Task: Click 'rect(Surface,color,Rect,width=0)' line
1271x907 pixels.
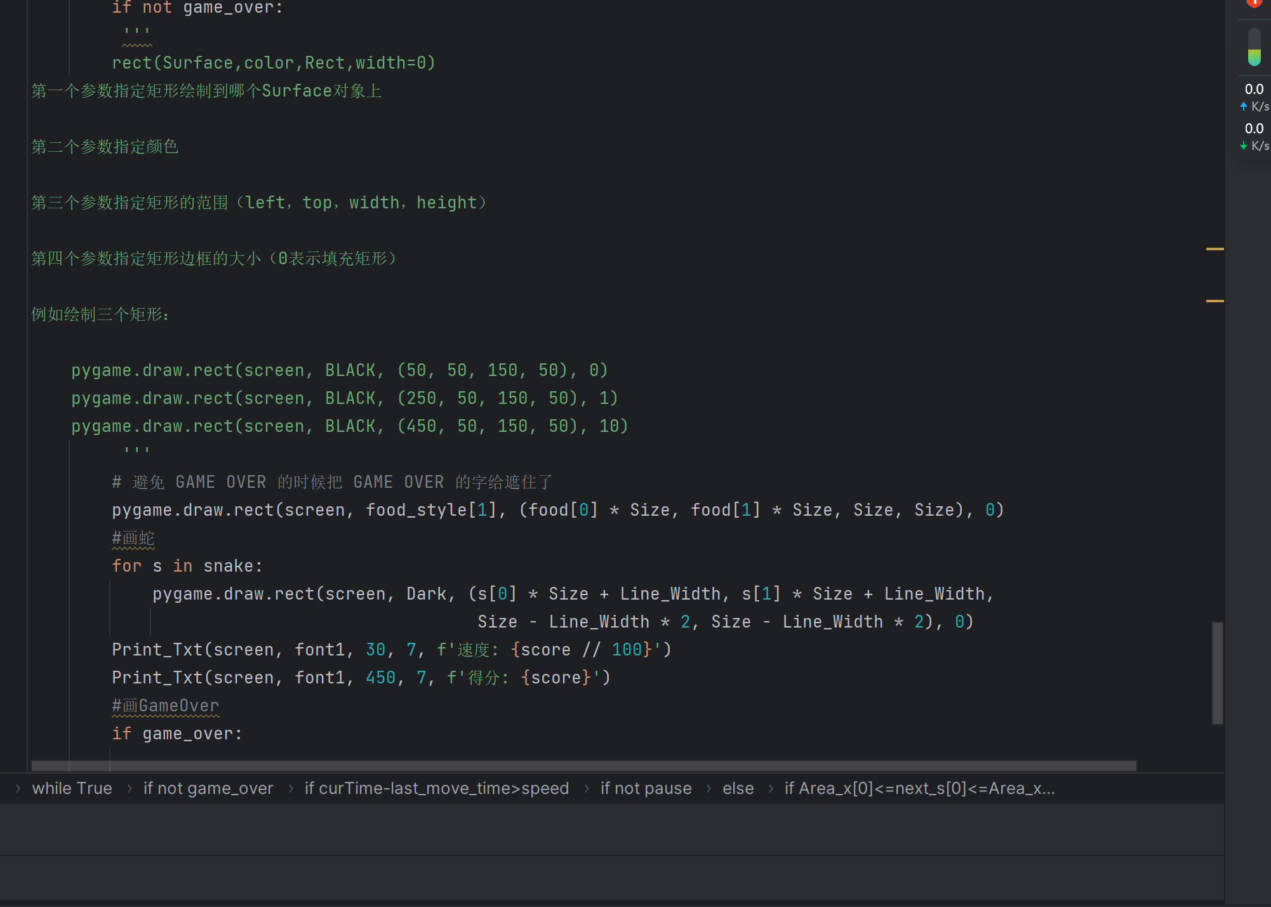Action: [x=274, y=63]
